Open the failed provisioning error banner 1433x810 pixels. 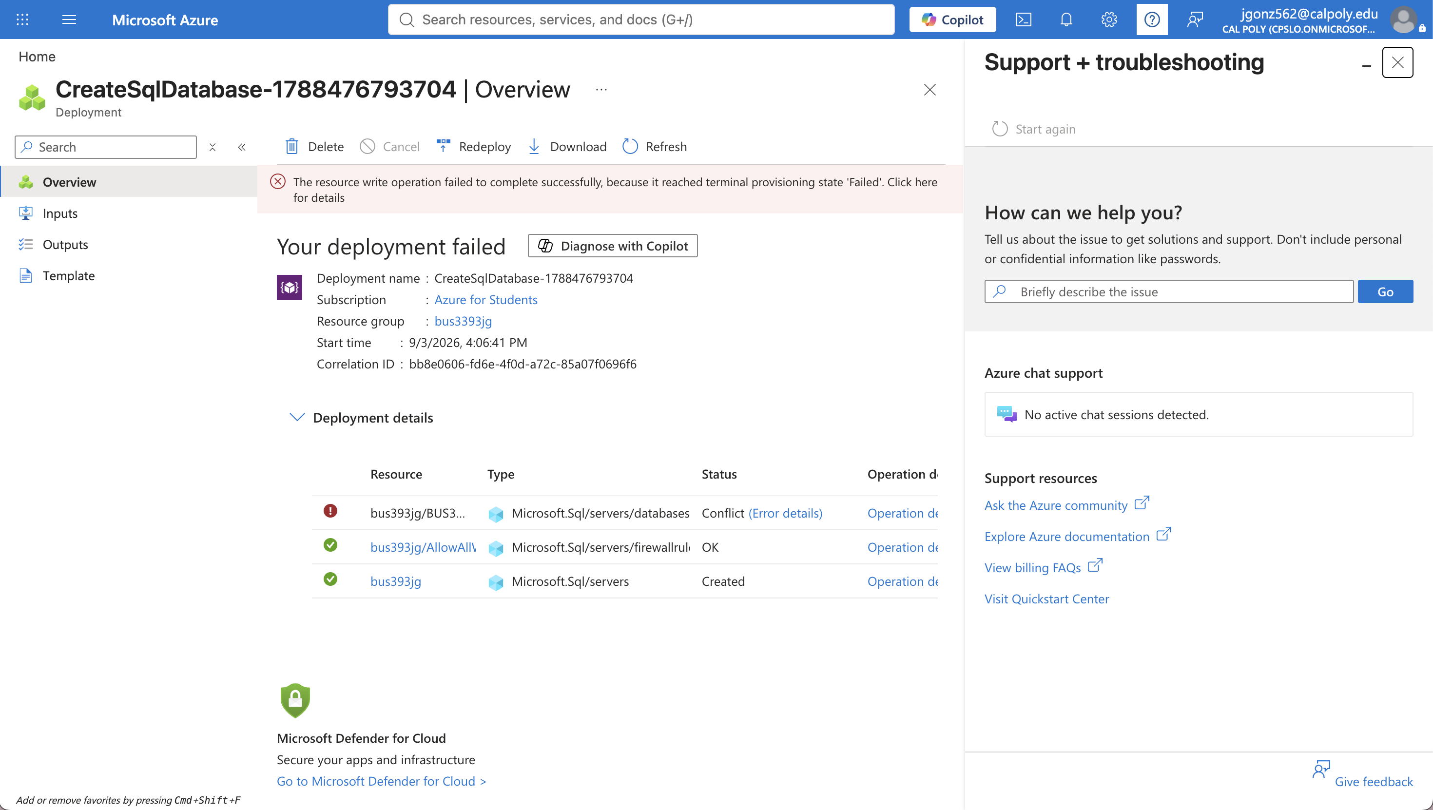coord(610,190)
